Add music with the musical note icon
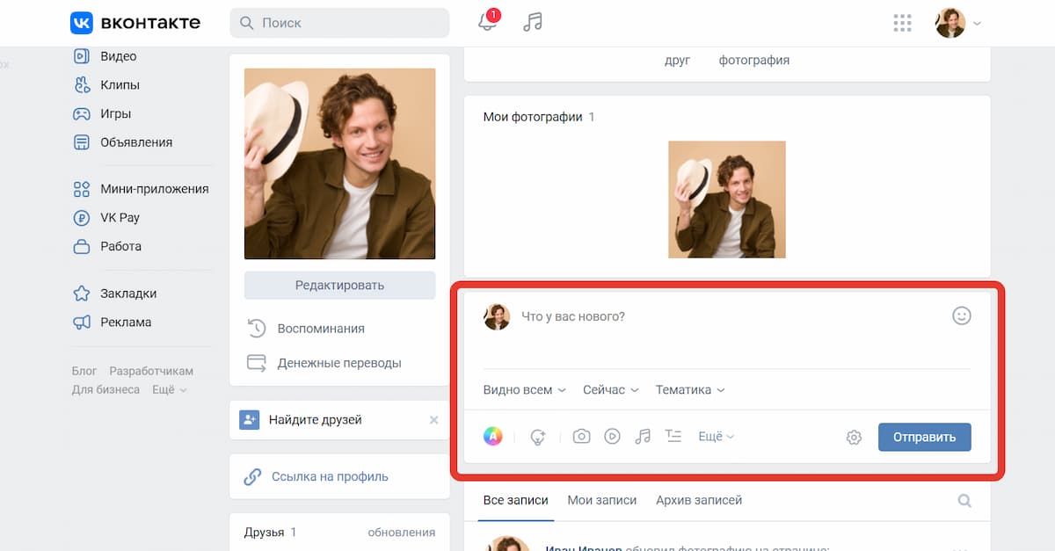Viewport: 1055px width, 551px height. click(643, 436)
